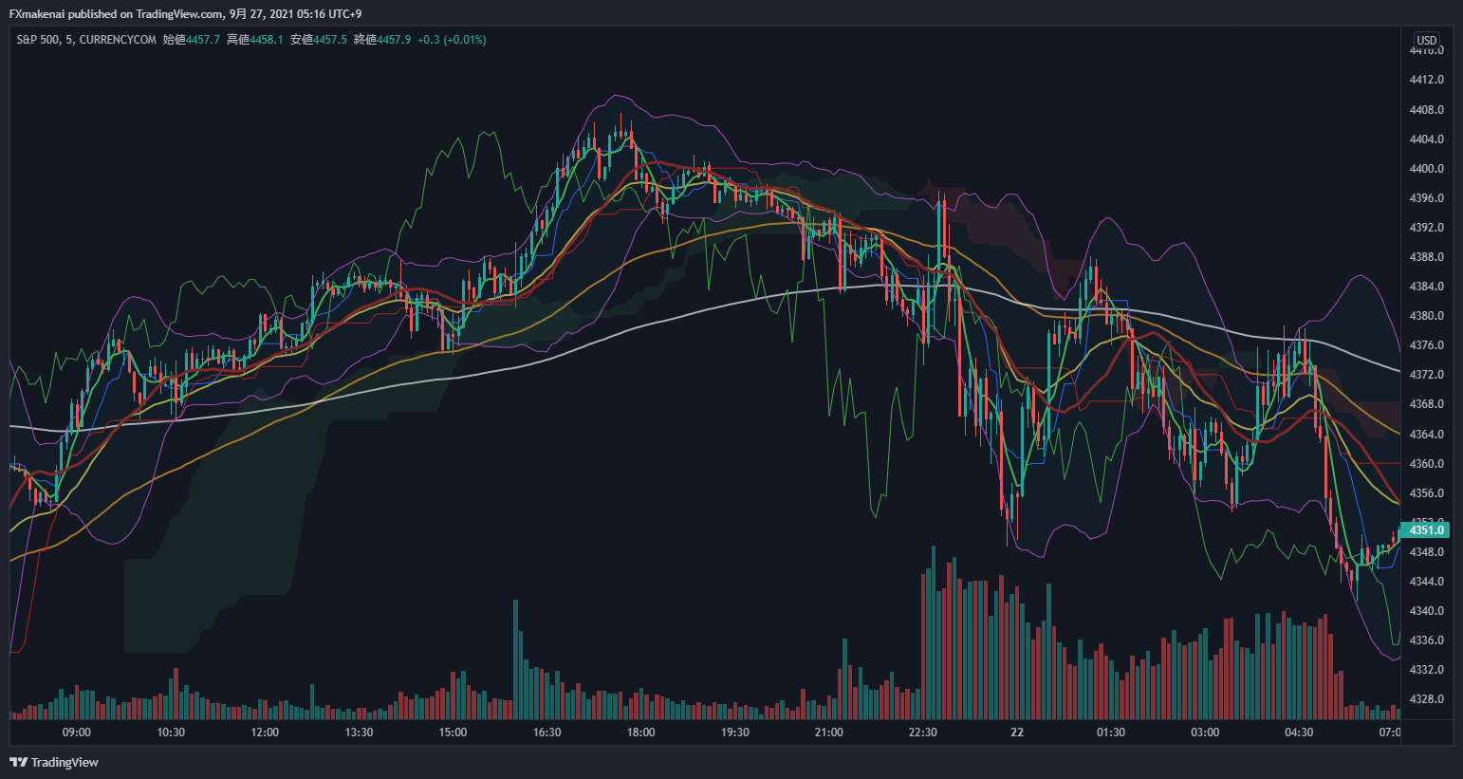Viewport: 1463px width, 779px height.
Task: Click the 22:30 time axis label
Action: pos(922,733)
